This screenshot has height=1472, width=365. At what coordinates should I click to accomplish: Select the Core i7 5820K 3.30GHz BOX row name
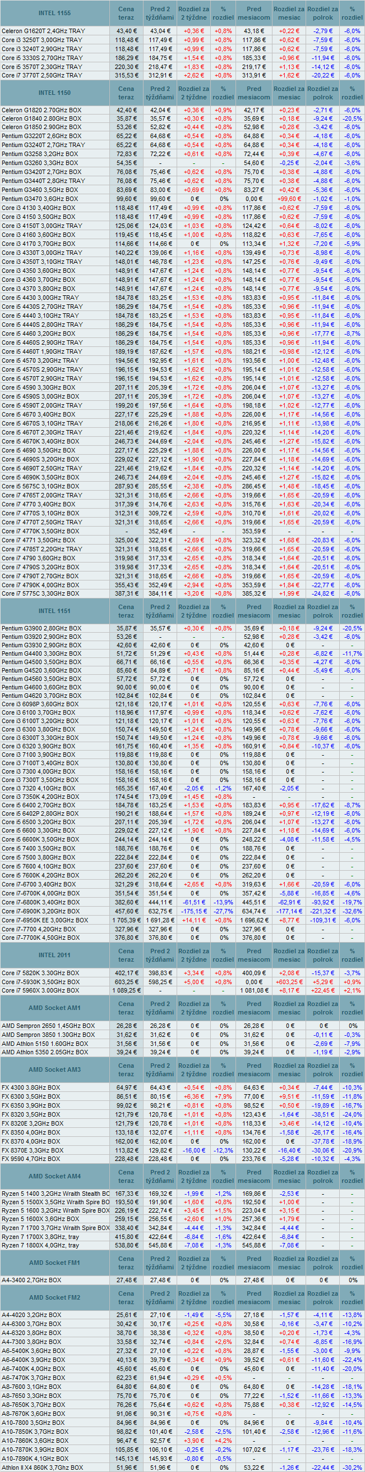coord(40,972)
